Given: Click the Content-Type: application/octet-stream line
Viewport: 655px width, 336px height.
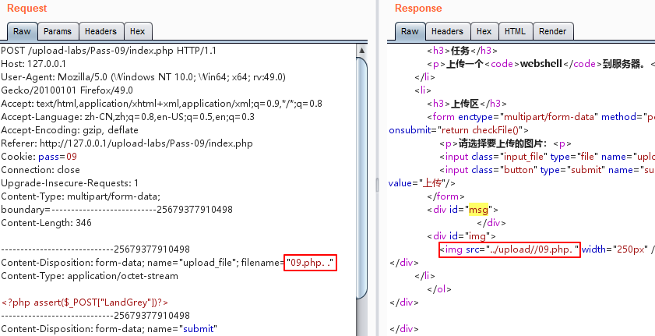Looking at the screenshot, I should (90, 276).
